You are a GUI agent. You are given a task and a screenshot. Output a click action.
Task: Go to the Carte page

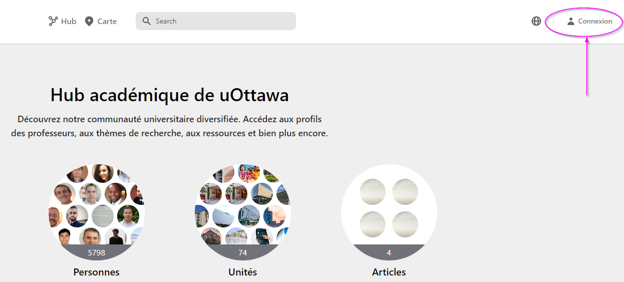point(107,21)
